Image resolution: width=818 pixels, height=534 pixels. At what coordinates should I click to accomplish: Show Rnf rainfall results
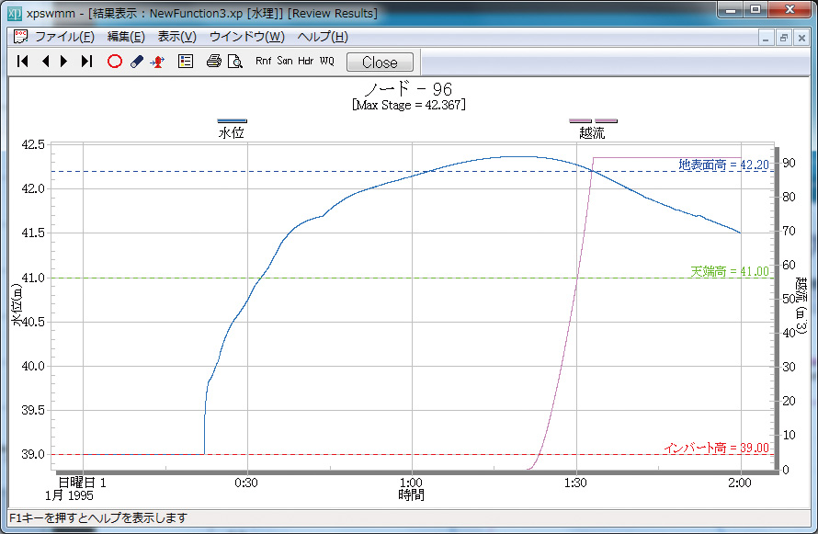(264, 62)
